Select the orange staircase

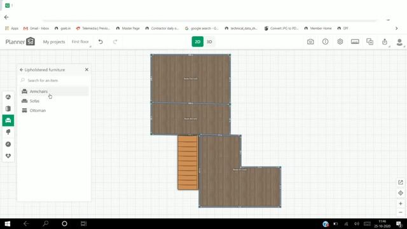coord(188,163)
